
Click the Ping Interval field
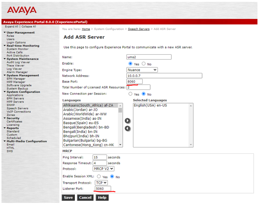(x=100, y=157)
